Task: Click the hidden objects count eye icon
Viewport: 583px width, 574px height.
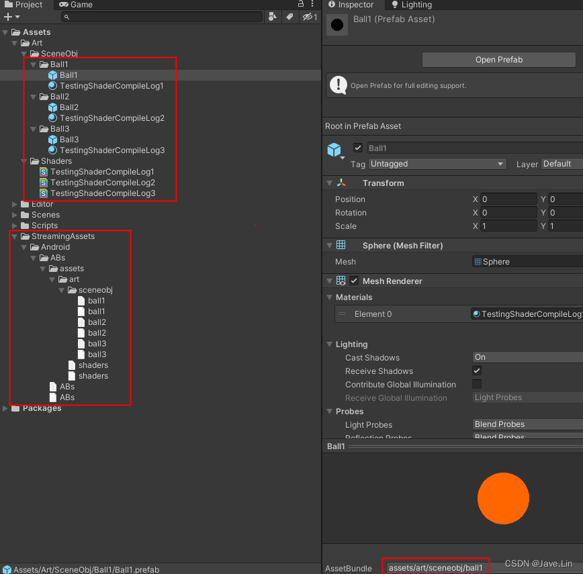Action: [x=307, y=16]
